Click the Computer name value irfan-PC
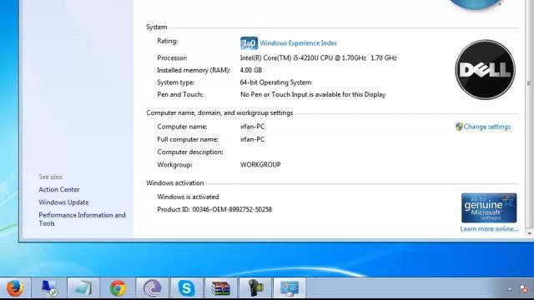The height and width of the screenshot is (300, 534). [x=252, y=127]
